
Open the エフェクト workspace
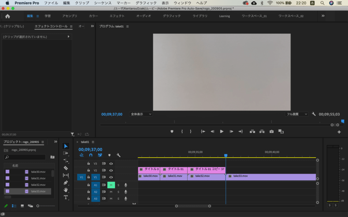pyautogui.click(x=117, y=16)
